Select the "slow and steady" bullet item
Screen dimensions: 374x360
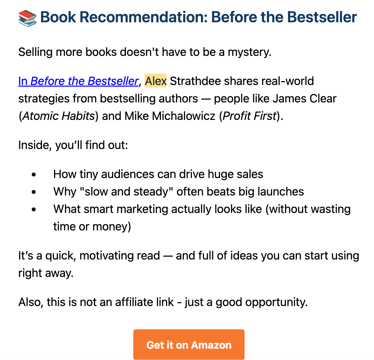(x=179, y=192)
